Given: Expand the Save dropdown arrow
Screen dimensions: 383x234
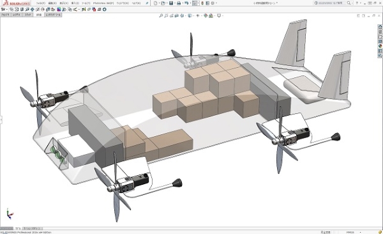Looking at the screenshot, I should coord(175,3).
